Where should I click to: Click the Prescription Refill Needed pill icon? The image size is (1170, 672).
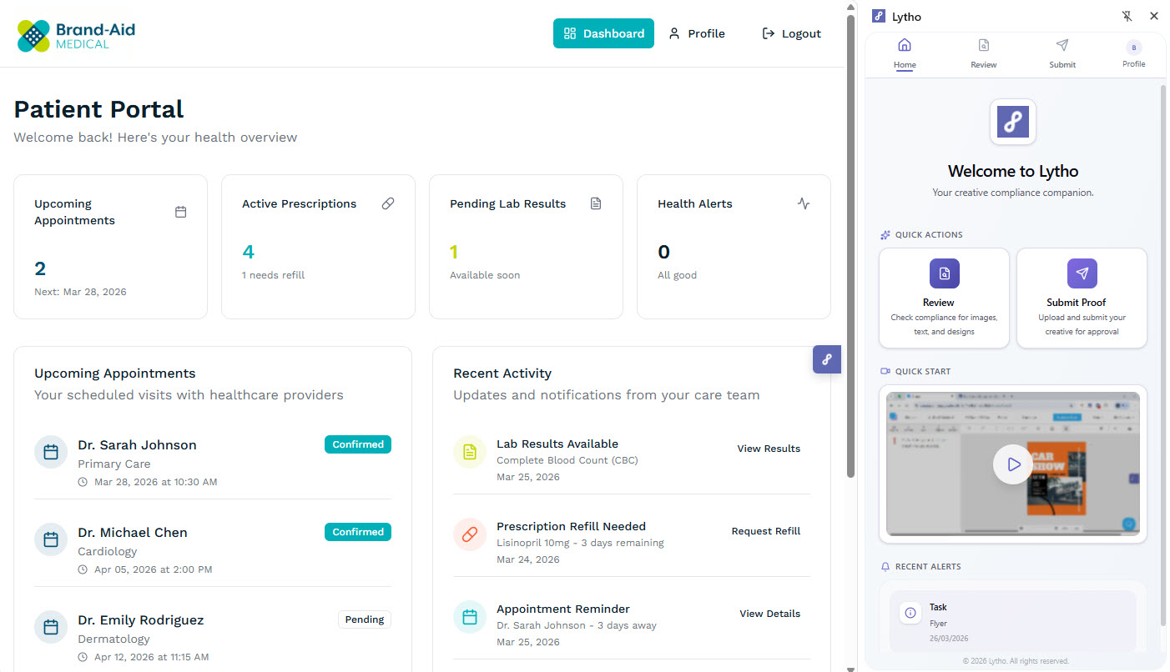470,534
